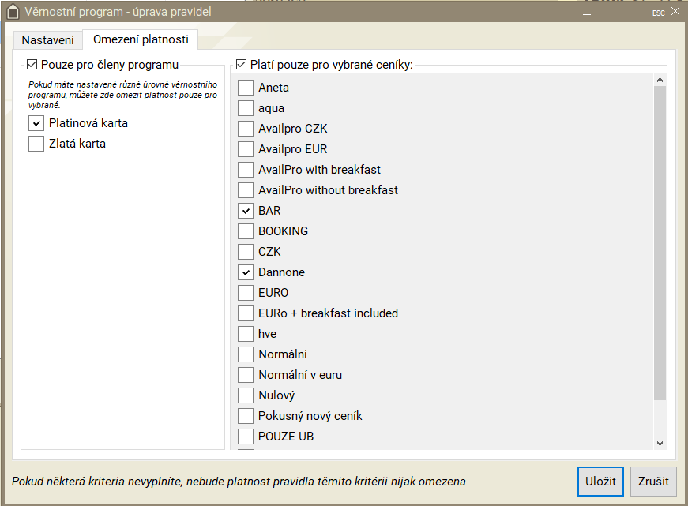This screenshot has height=506, width=688.
Task: Select the Omezení platnosti tab
Action: pyautogui.click(x=141, y=39)
